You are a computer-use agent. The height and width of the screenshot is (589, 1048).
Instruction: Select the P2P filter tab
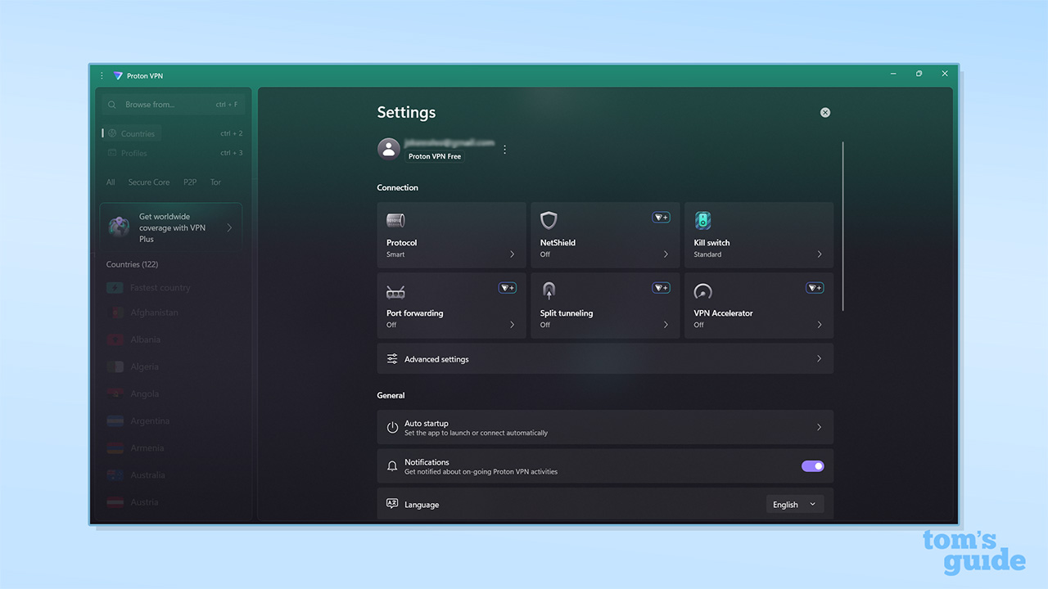pos(190,182)
